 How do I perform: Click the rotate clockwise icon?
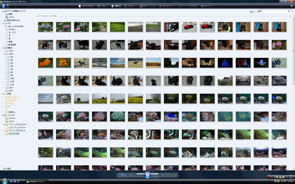167,175
